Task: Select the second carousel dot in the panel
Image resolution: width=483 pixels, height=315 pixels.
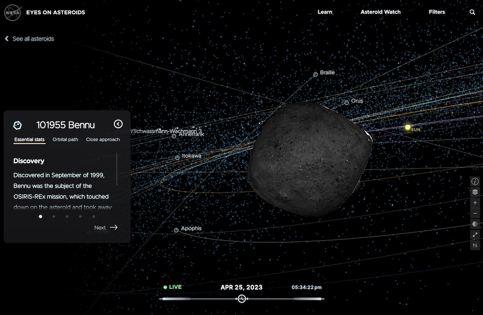Action: (x=54, y=216)
